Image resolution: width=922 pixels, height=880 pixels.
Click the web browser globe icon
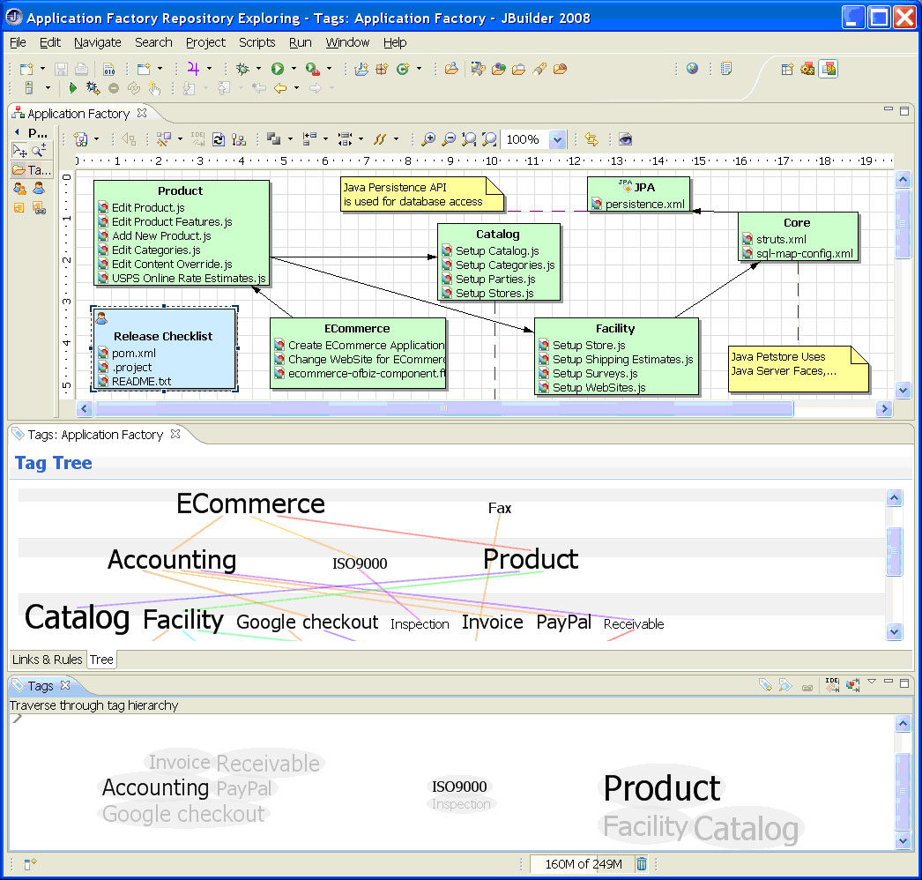click(x=692, y=69)
